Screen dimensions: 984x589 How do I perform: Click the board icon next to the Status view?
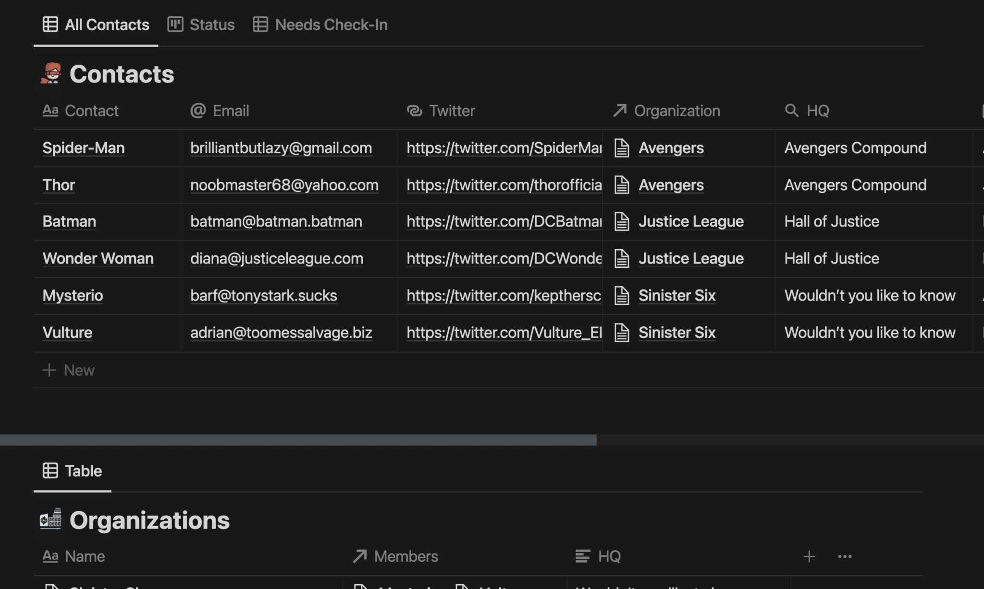coord(175,24)
